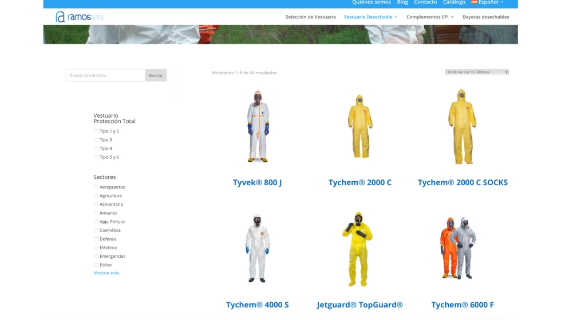Go to Selección de Vestuario menu item
561x320 pixels.
coord(311,17)
